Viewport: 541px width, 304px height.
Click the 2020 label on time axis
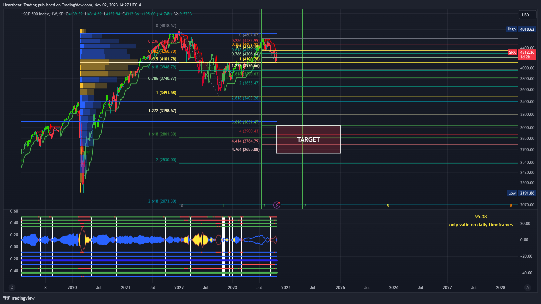(72, 288)
